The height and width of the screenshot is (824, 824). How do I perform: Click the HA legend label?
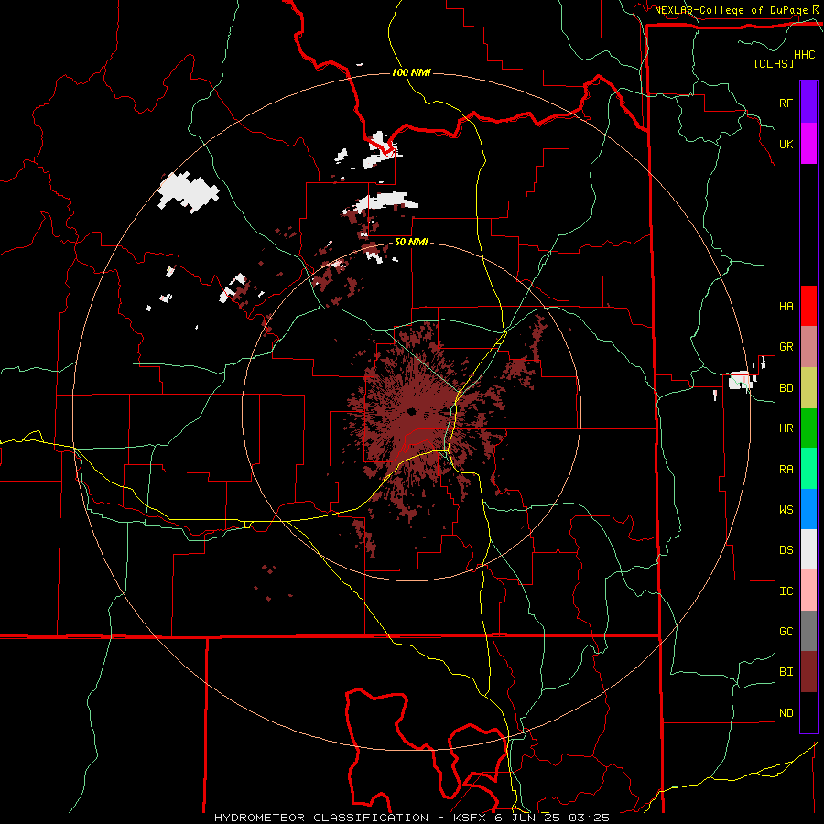tap(786, 307)
